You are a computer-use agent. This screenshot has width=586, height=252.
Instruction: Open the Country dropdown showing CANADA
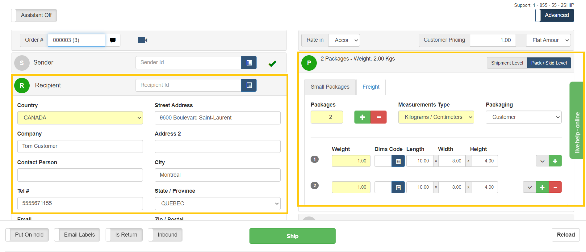tap(80, 118)
